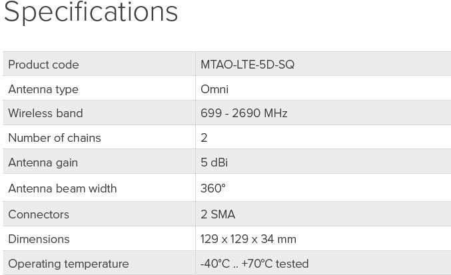Click the MTAO-LTE-5D-SQ product code value
451x275 pixels.
[247, 65]
